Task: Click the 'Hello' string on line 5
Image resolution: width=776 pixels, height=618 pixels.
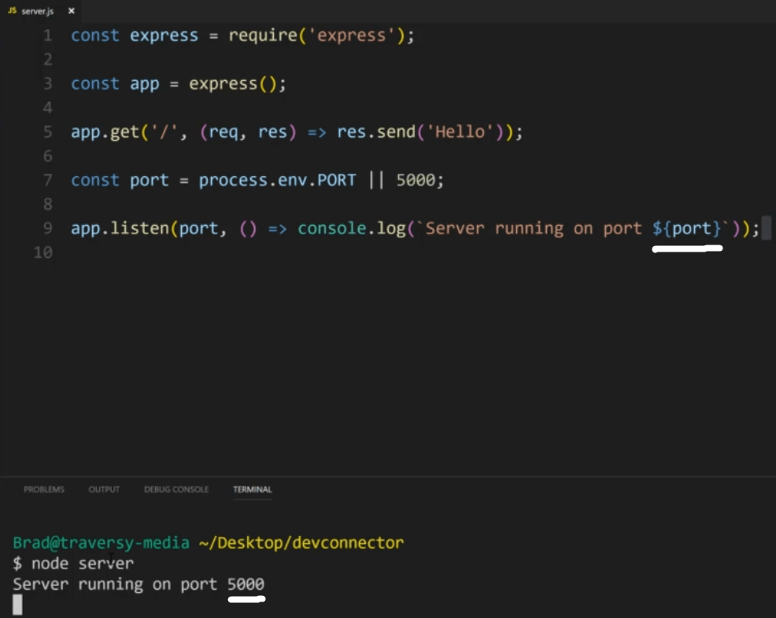Action: (x=460, y=132)
